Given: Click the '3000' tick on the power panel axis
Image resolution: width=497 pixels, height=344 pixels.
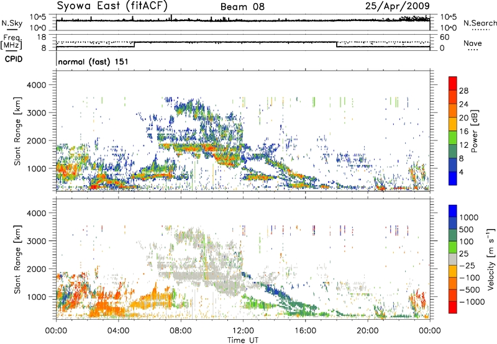Looking at the screenshot, I should point(36,113).
